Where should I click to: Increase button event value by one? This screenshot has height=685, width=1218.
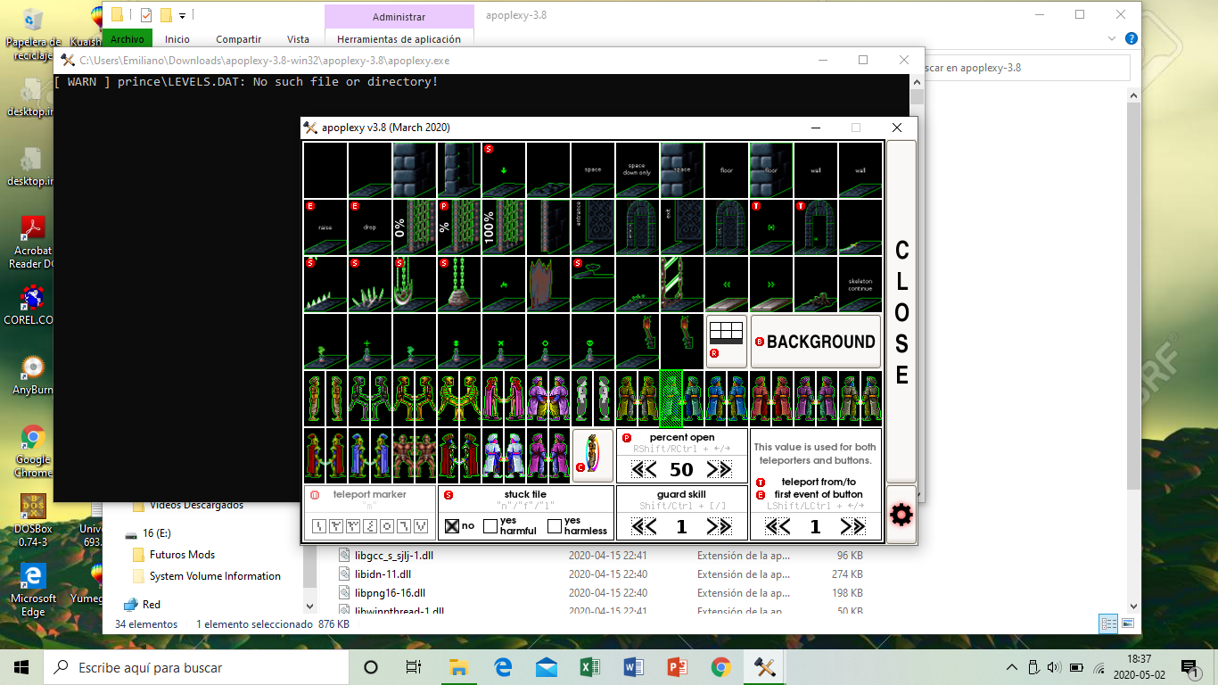coord(847,526)
